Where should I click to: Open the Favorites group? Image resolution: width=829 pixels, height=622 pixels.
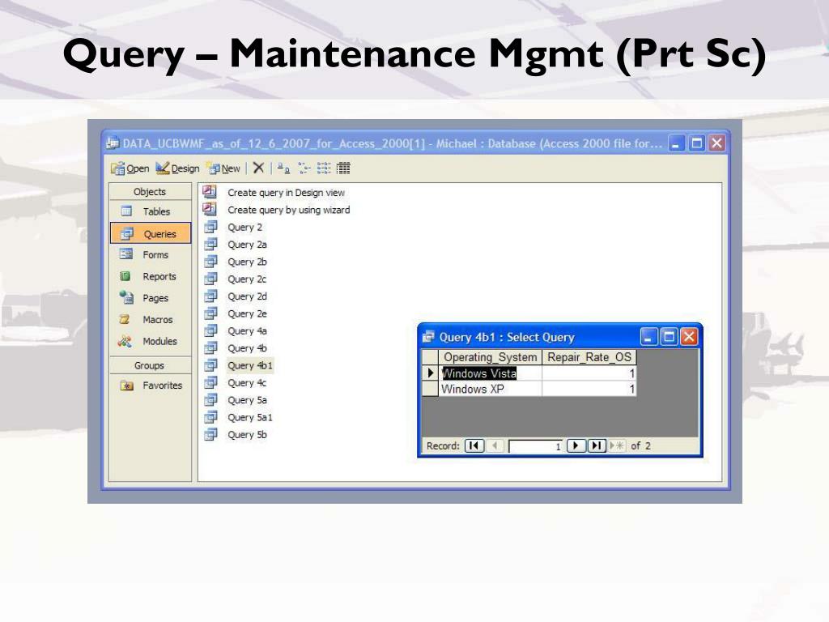[x=150, y=385]
